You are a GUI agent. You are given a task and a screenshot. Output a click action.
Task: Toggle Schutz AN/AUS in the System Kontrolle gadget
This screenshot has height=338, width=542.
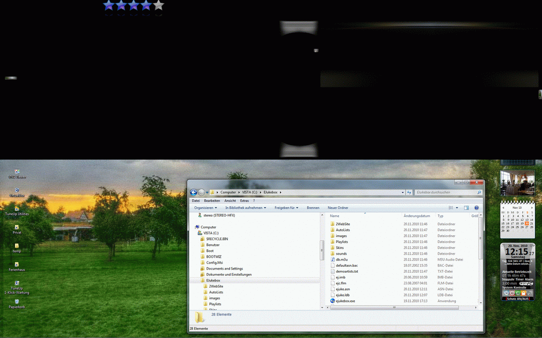click(518, 298)
